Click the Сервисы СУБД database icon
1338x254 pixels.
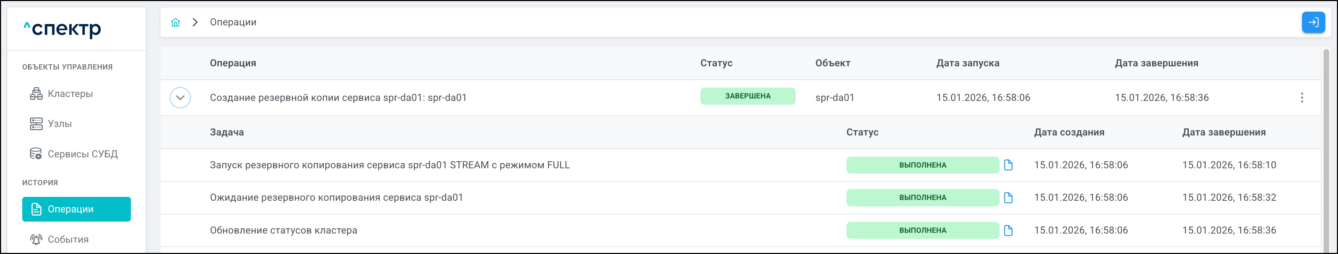[x=36, y=154]
